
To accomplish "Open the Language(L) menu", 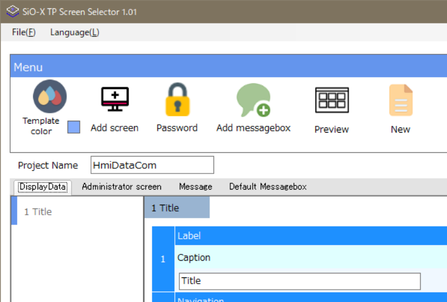I will click(75, 32).
